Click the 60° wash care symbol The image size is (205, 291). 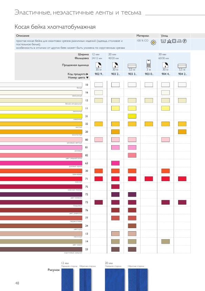163,41
